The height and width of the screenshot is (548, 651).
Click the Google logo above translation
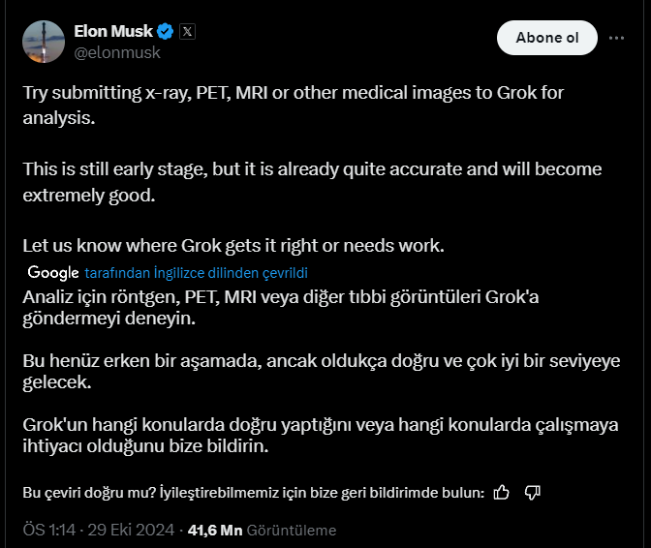tap(52, 273)
